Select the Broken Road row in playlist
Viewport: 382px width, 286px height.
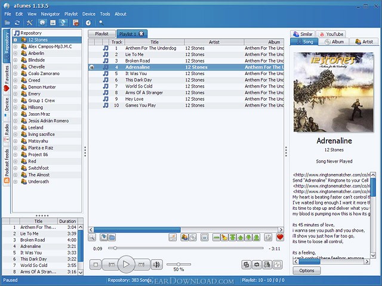pos(186,61)
